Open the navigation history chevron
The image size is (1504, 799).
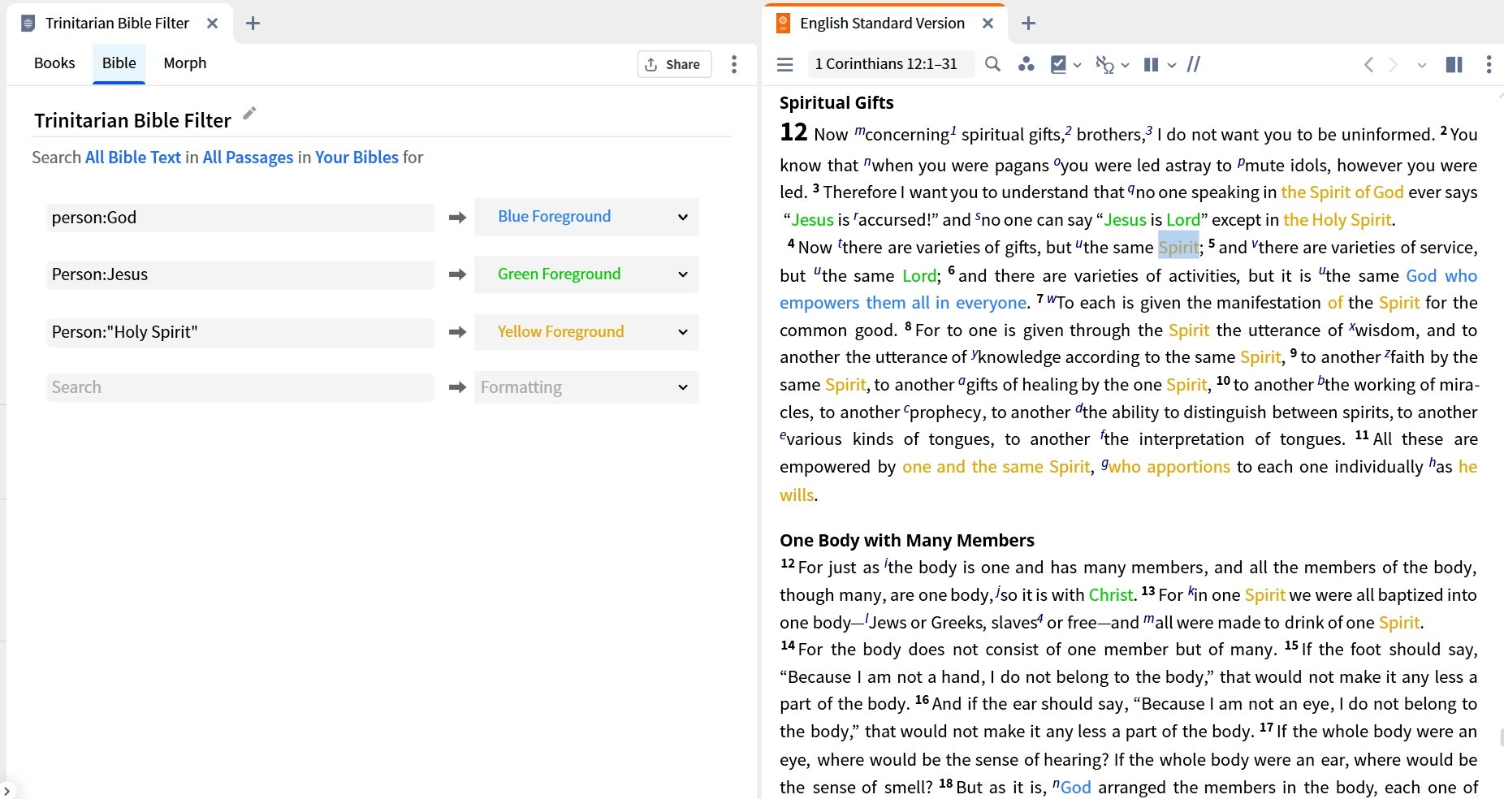click(x=1421, y=64)
